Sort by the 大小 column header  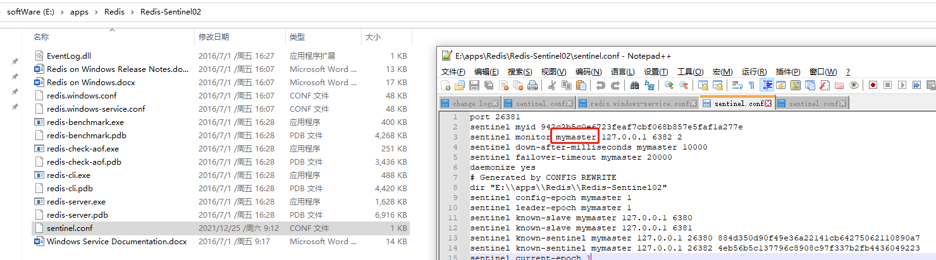[x=386, y=38]
